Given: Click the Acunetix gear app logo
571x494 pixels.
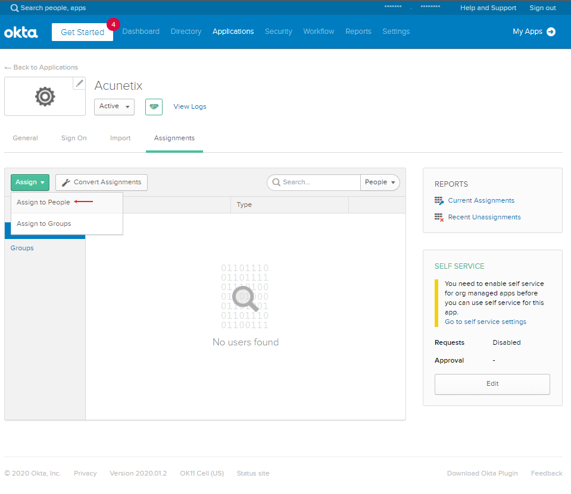Looking at the screenshot, I should point(45,96).
